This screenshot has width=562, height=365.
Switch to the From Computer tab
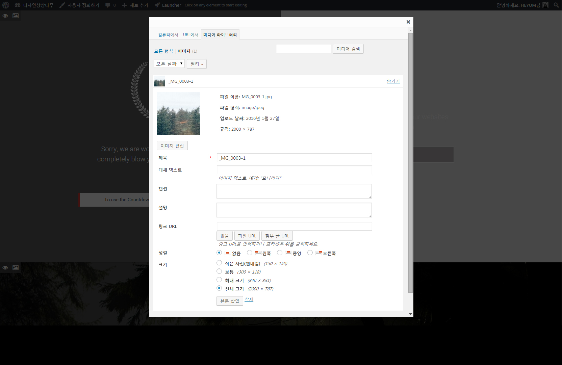click(x=168, y=35)
